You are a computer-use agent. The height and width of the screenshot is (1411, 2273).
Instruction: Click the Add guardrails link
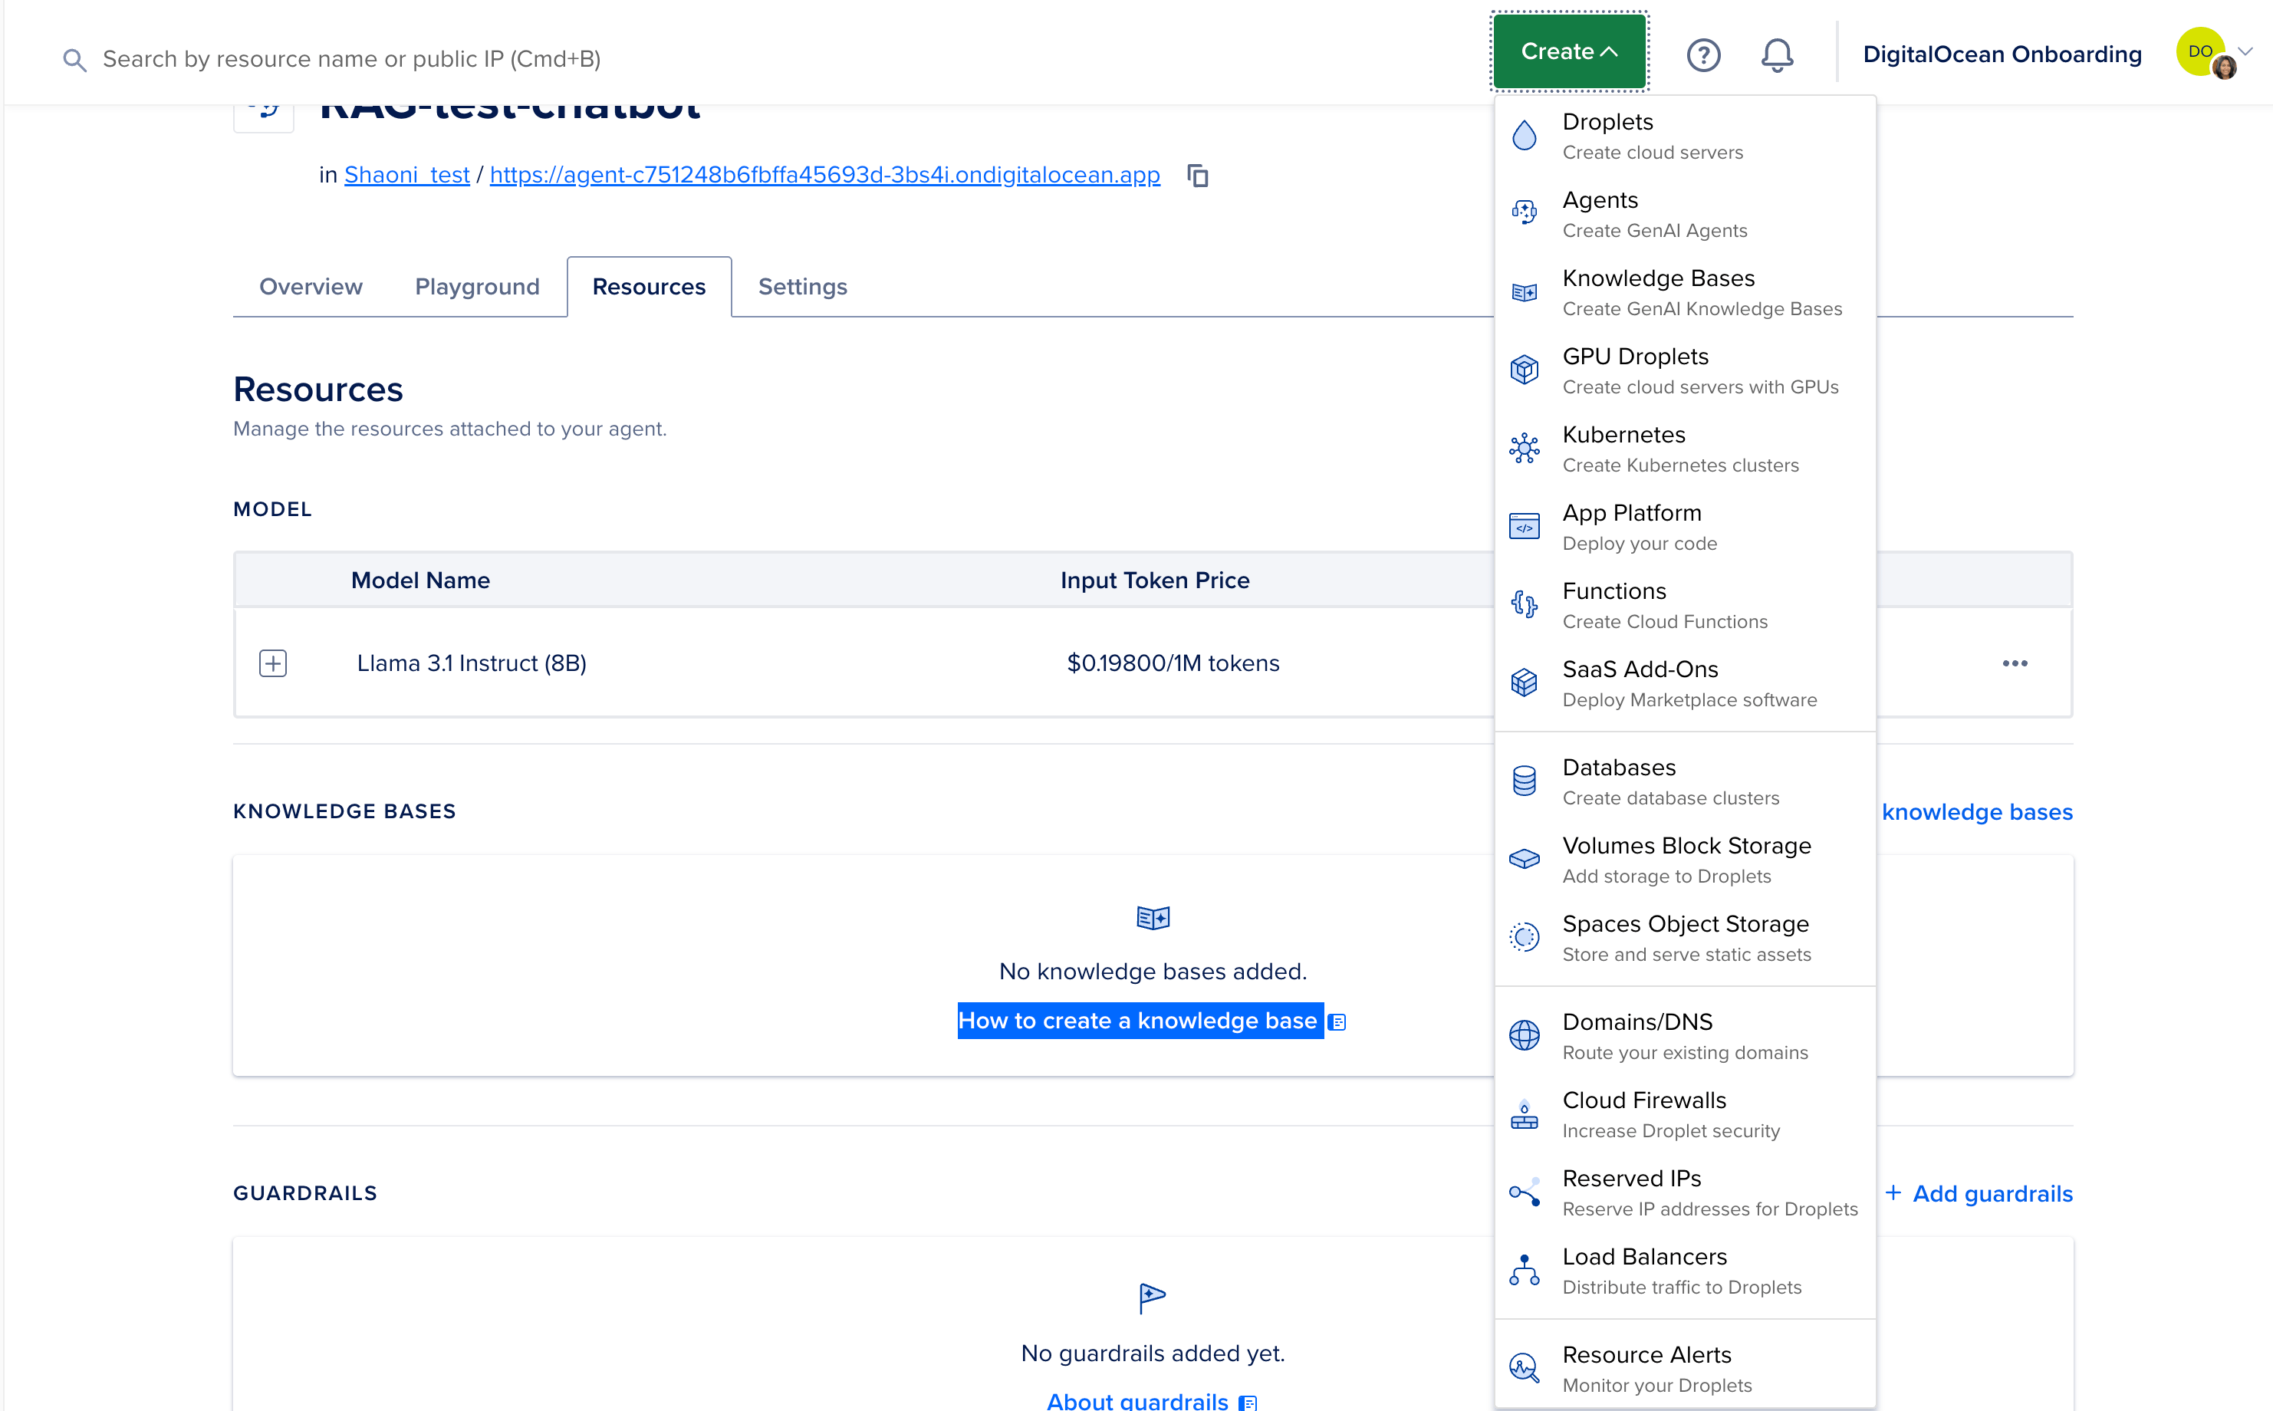click(1979, 1193)
